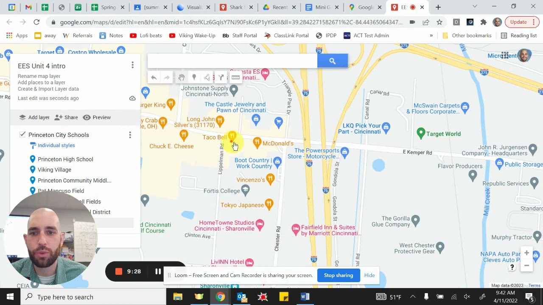
Task: Select Viking Village in layer list
Action: (x=54, y=170)
